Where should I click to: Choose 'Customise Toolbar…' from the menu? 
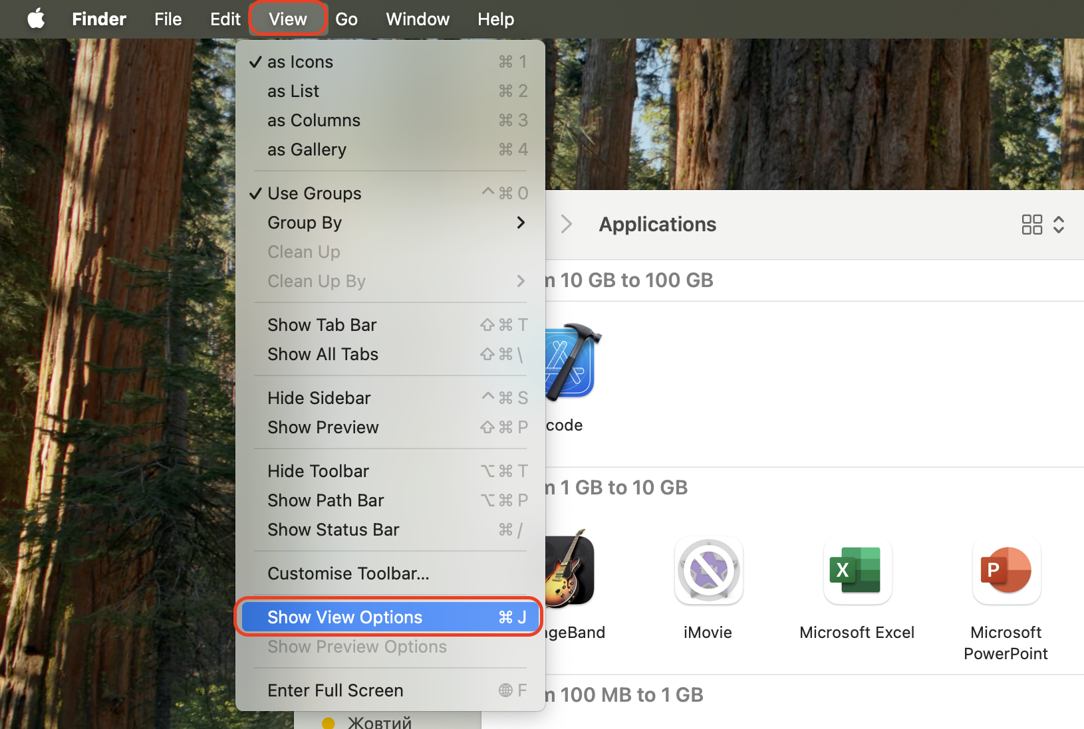(348, 573)
